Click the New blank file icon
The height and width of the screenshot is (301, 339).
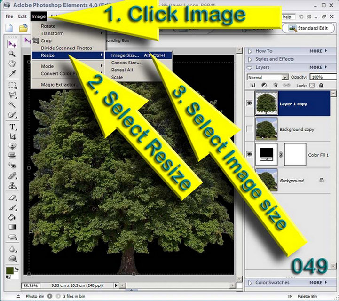coord(9,28)
